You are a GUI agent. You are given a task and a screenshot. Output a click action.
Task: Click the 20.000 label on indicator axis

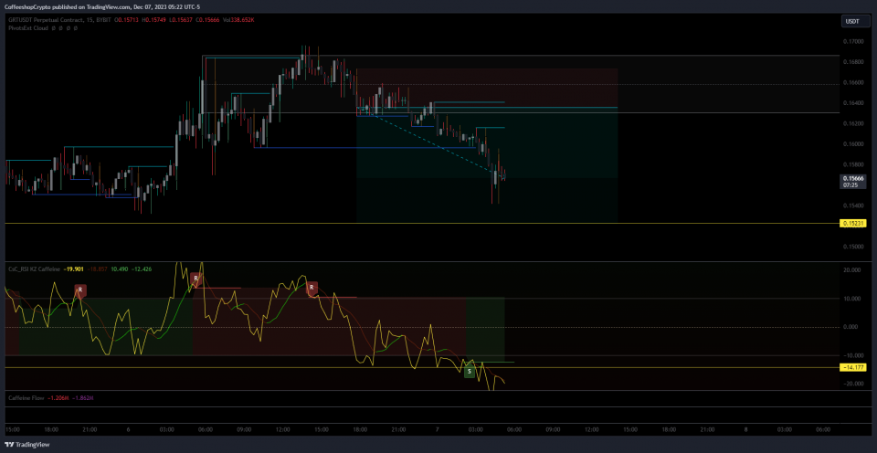tap(852, 270)
